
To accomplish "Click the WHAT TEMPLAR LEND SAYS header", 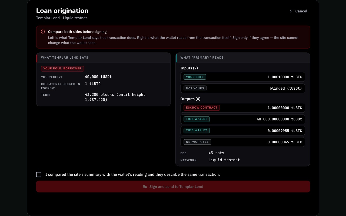I will (x=65, y=58).
